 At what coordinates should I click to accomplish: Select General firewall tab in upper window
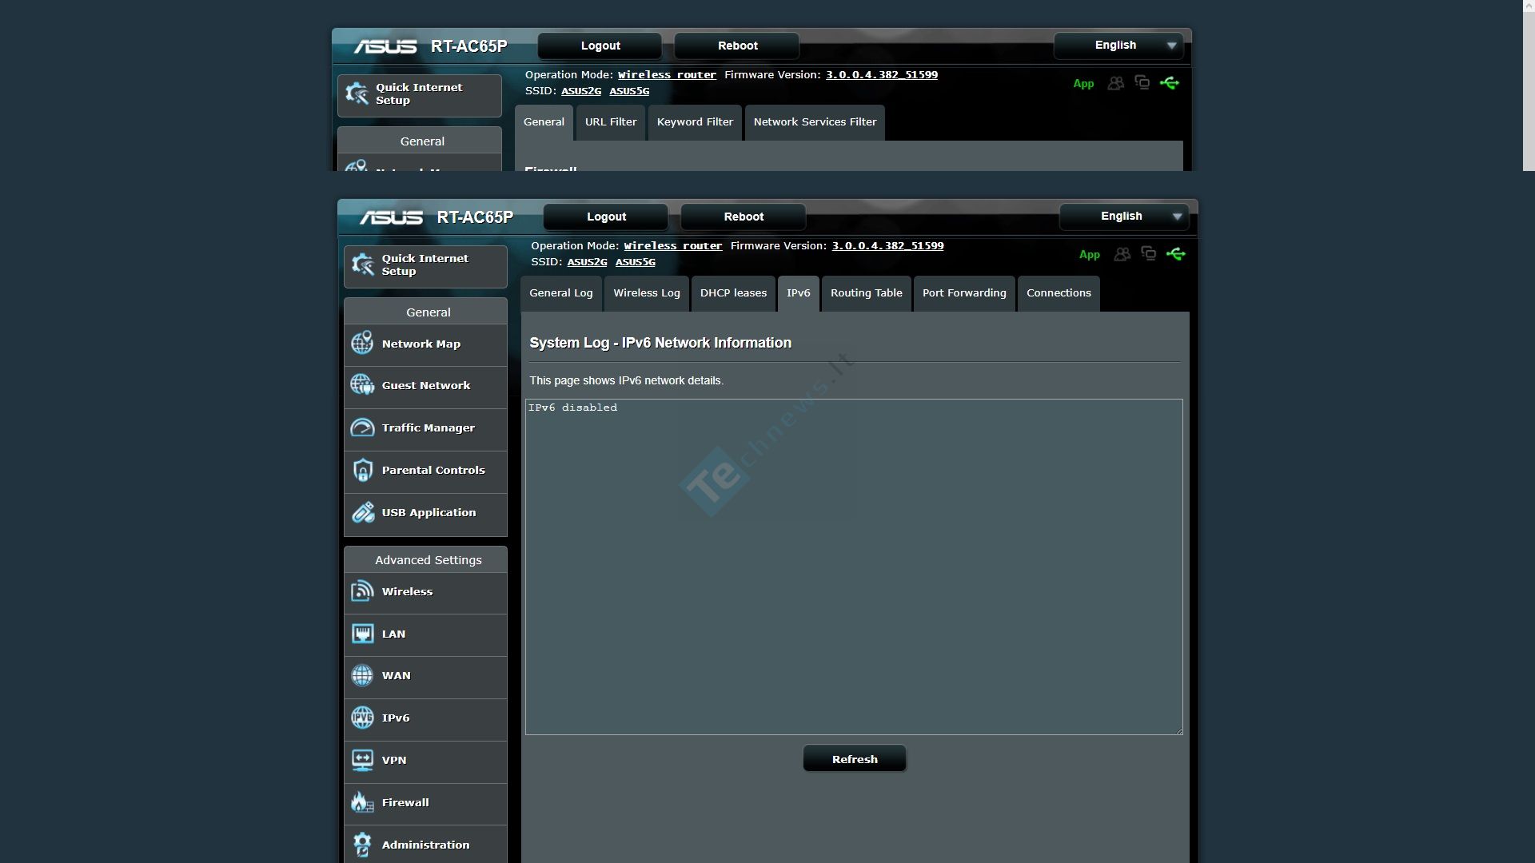pyautogui.click(x=544, y=122)
